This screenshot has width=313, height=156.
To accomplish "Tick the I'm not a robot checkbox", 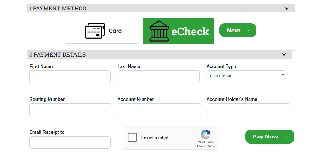I will [x=132, y=138].
